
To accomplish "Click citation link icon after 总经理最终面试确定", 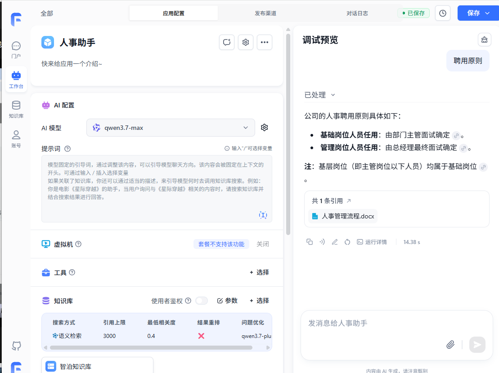I will (463, 148).
